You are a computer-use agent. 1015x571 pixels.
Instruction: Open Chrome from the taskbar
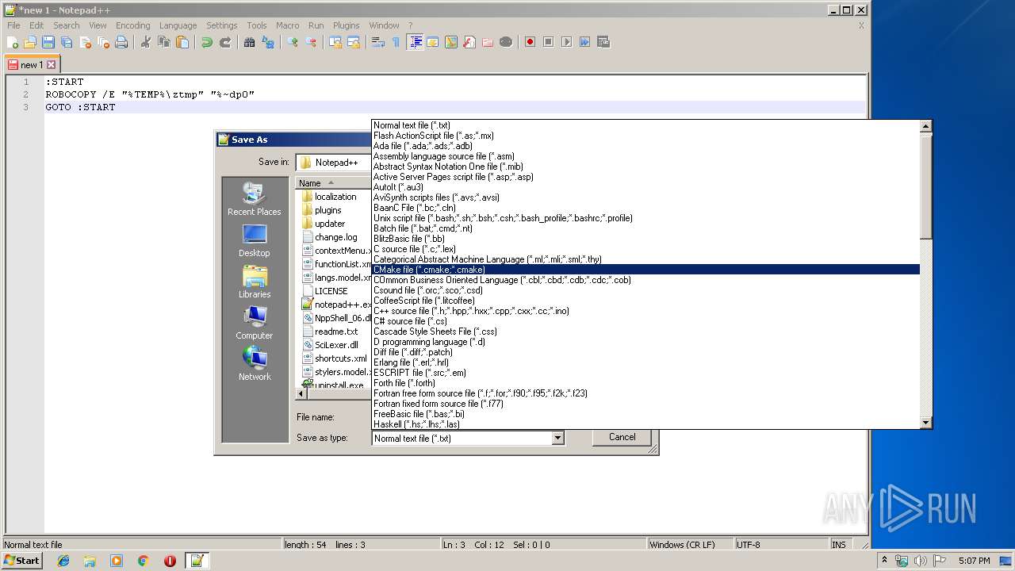[x=144, y=561]
